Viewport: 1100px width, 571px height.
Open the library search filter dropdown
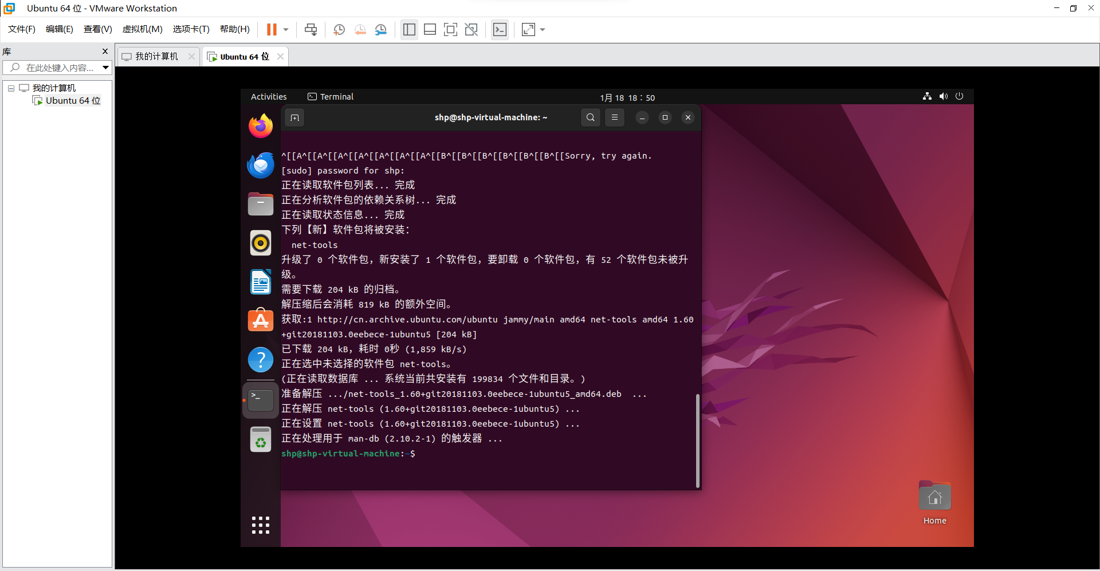[x=105, y=68]
